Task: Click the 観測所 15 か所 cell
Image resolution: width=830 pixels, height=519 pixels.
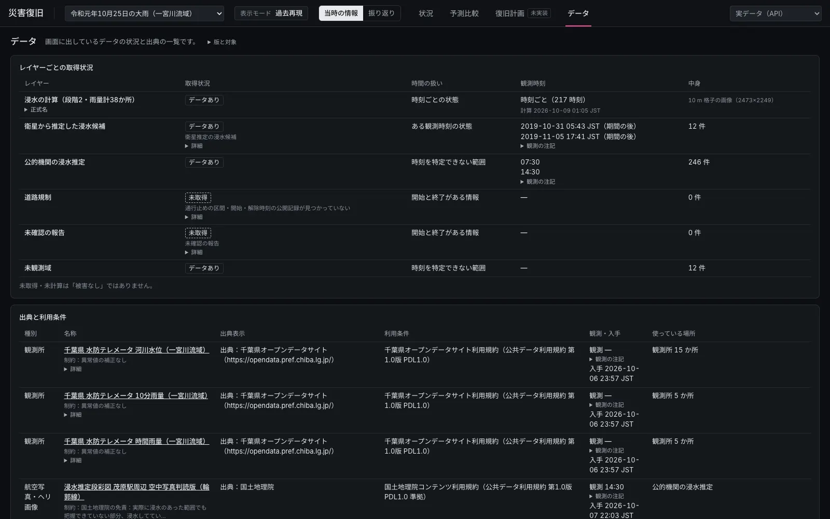Action: pyautogui.click(x=675, y=350)
